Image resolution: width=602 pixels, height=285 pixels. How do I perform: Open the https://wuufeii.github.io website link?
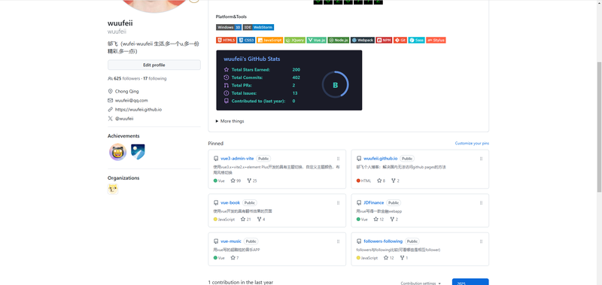coord(138,109)
